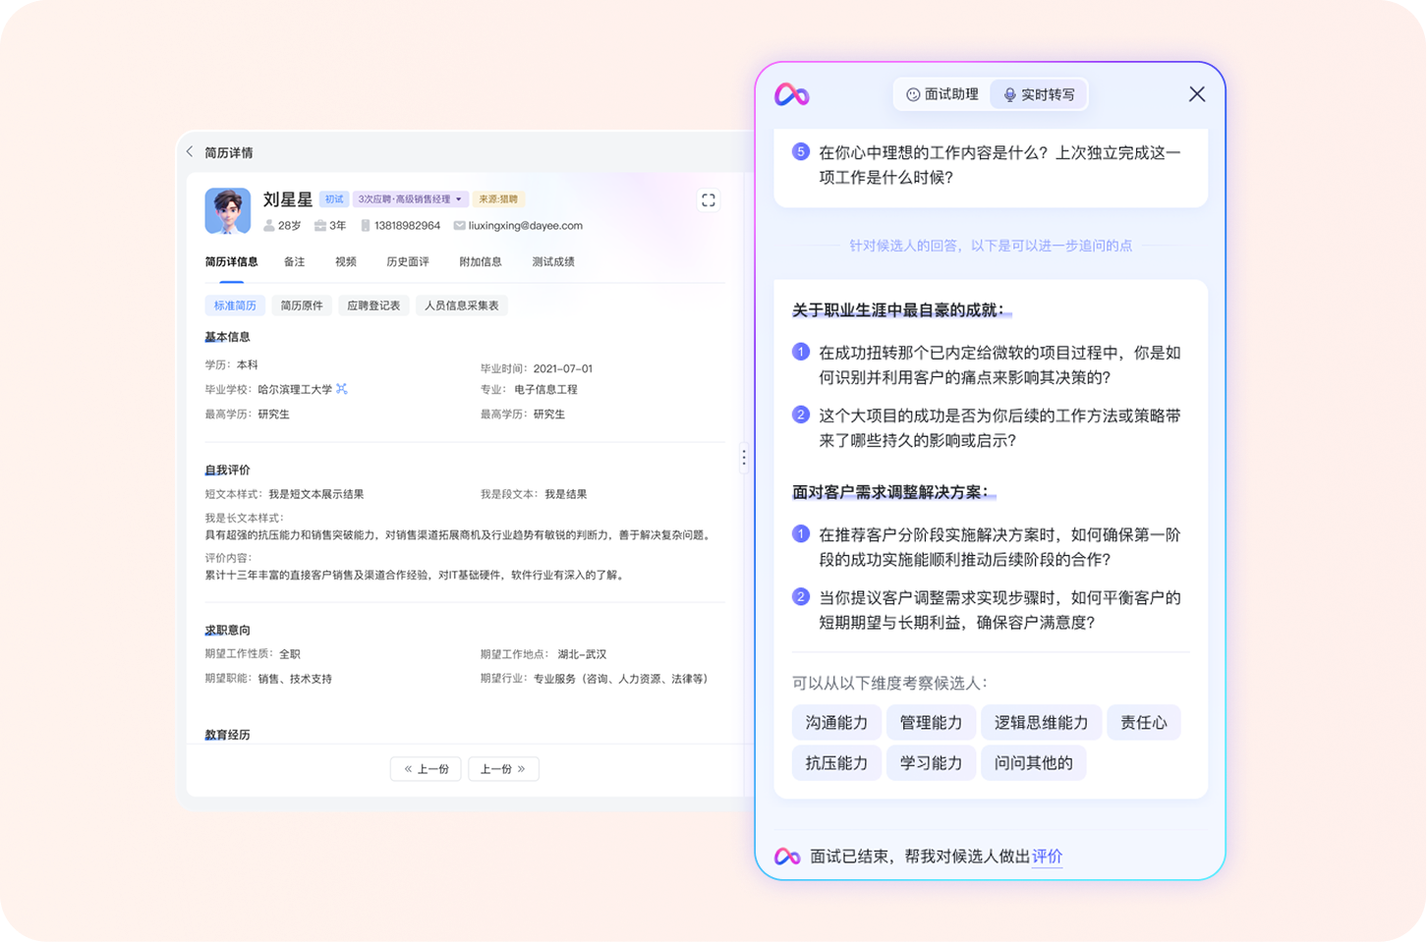Open the 3次应聘·高级销售经理 dropdown
This screenshot has height=942, width=1427.
(410, 199)
